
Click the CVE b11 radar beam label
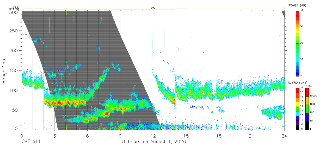tap(31, 142)
